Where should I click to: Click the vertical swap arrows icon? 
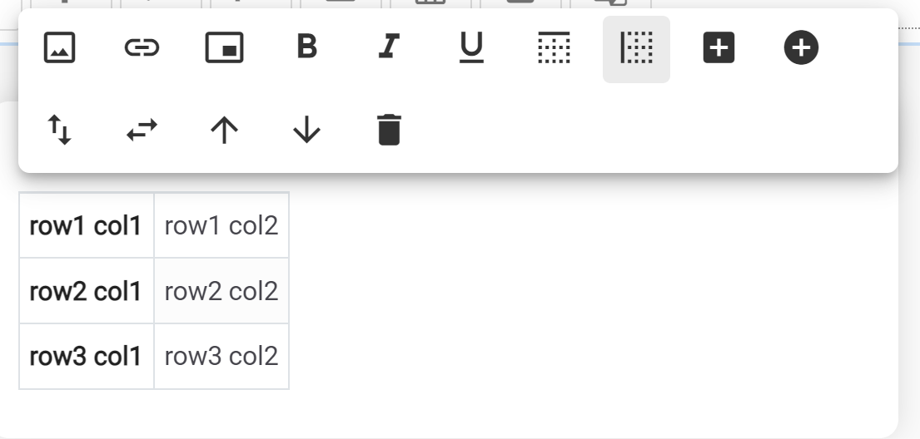point(59,131)
